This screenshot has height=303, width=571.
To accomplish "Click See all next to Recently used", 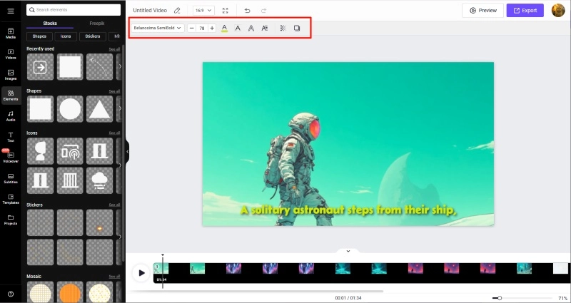I will coord(114,49).
